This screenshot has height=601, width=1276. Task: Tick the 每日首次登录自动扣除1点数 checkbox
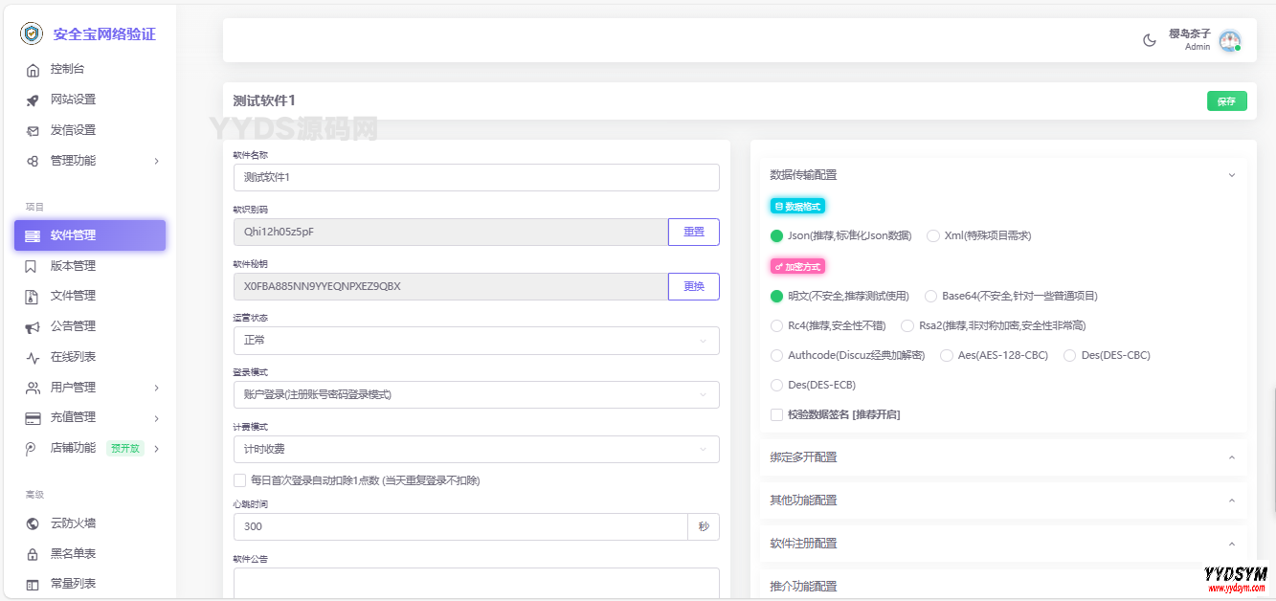pyautogui.click(x=240, y=480)
